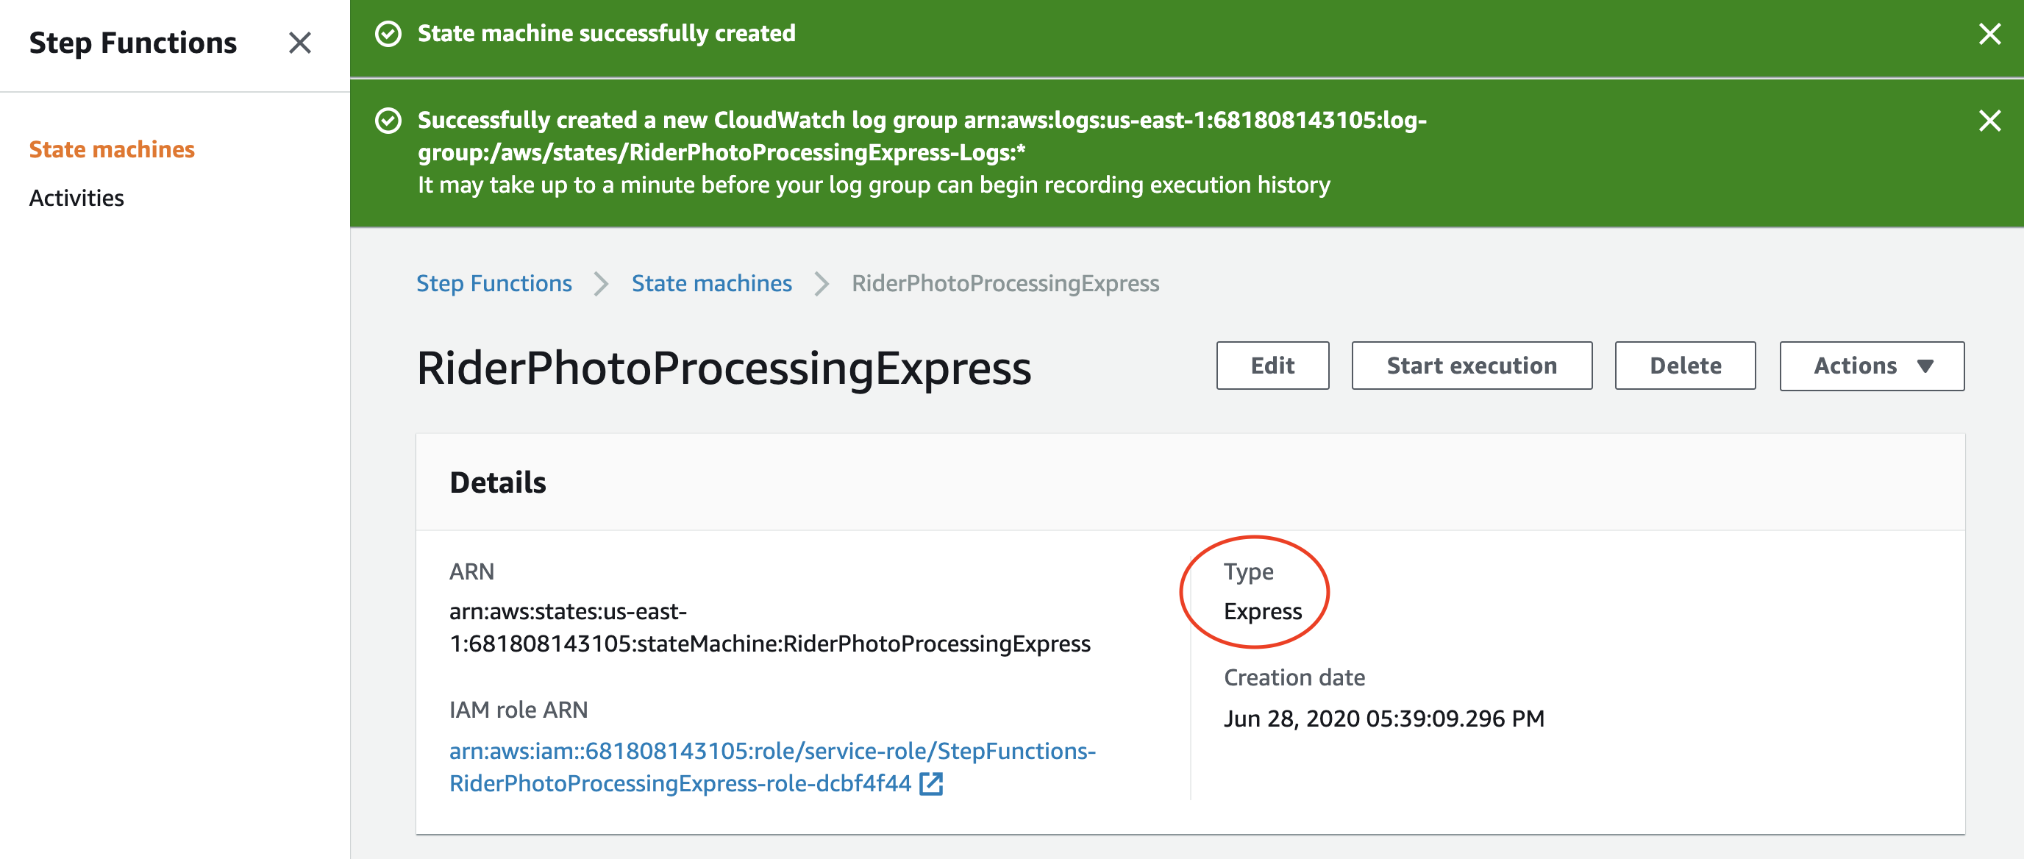2024x859 pixels.
Task: Open external link icon beside IAM role
Action: (x=931, y=783)
